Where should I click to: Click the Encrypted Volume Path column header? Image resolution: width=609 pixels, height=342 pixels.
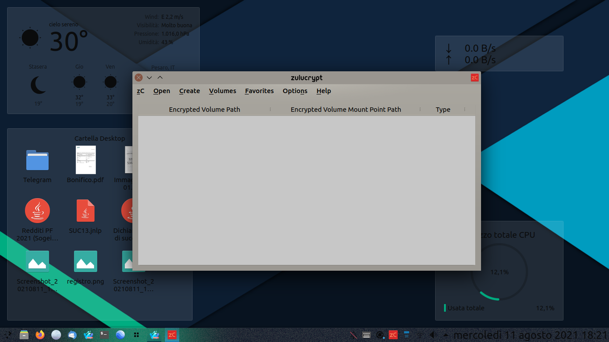click(x=205, y=109)
